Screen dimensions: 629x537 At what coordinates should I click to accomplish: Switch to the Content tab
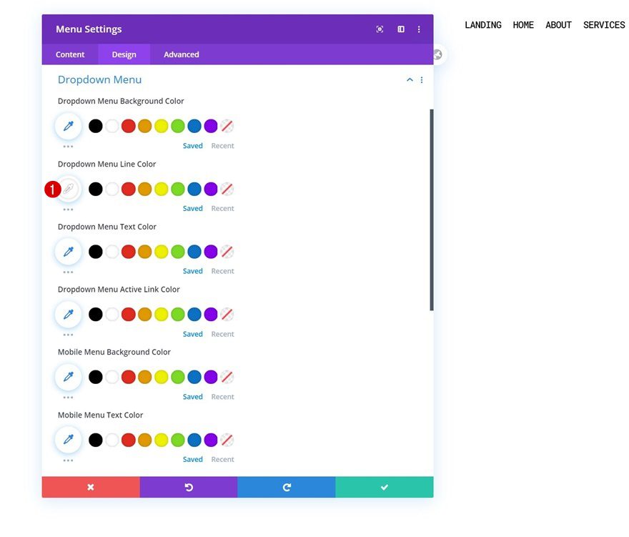point(69,54)
